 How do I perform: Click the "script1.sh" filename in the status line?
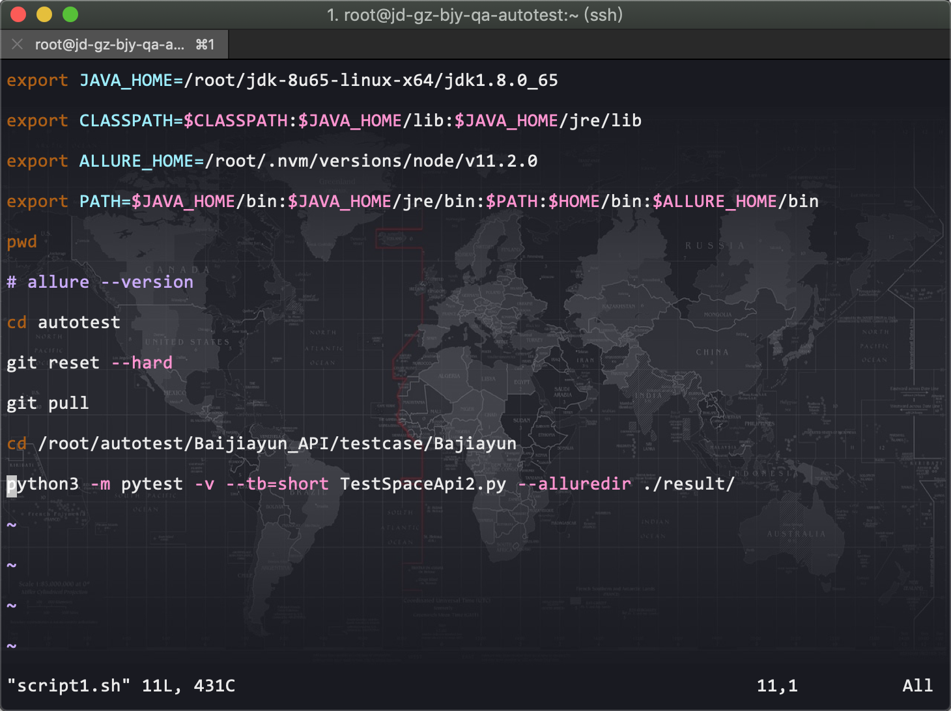point(69,686)
